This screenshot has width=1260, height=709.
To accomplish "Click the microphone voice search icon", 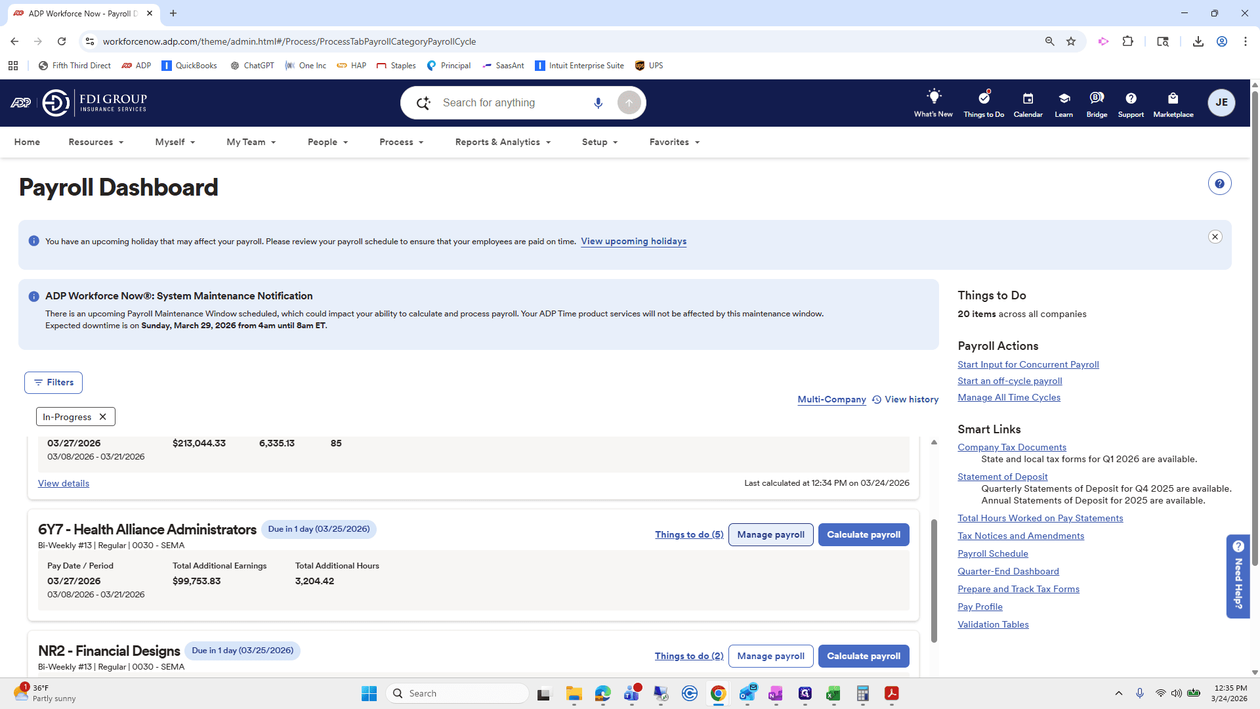I will pyautogui.click(x=598, y=103).
